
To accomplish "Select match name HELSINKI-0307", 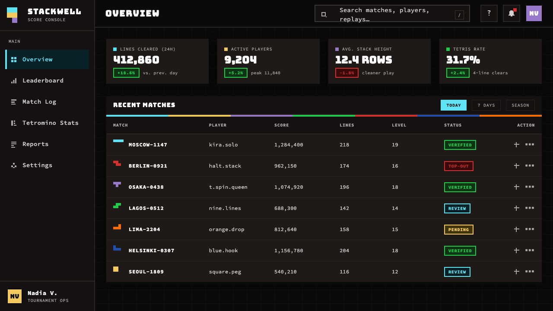I will (x=152, y=251).
